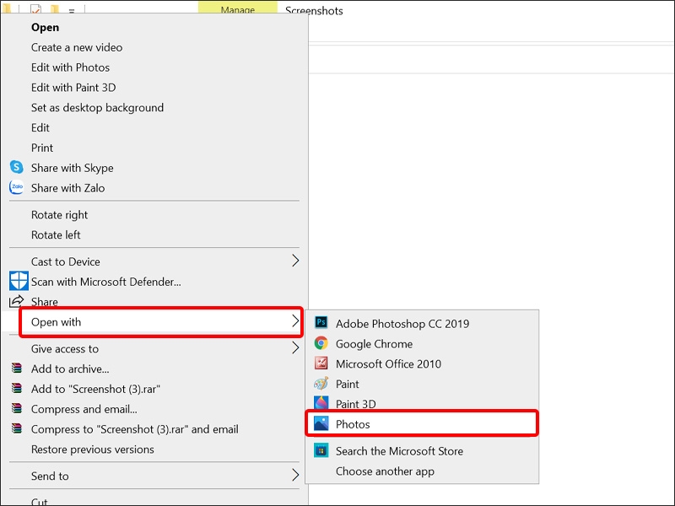Viewport: 675px width, 506px height.
Task: Switch to the Manage ribbon tab
Action: pyautogui.click(x=238, y=8)
